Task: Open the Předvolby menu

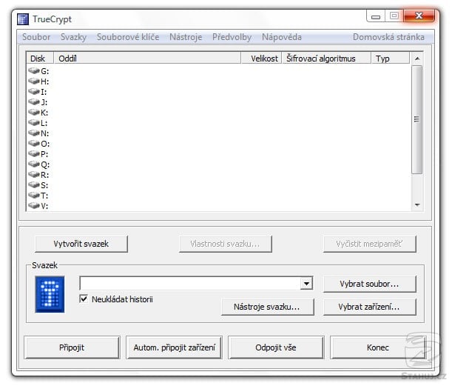Action: point(232,37)
